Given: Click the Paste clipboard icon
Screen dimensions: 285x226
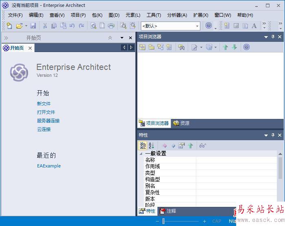Looking at the screenshot, I should point(63,26).
